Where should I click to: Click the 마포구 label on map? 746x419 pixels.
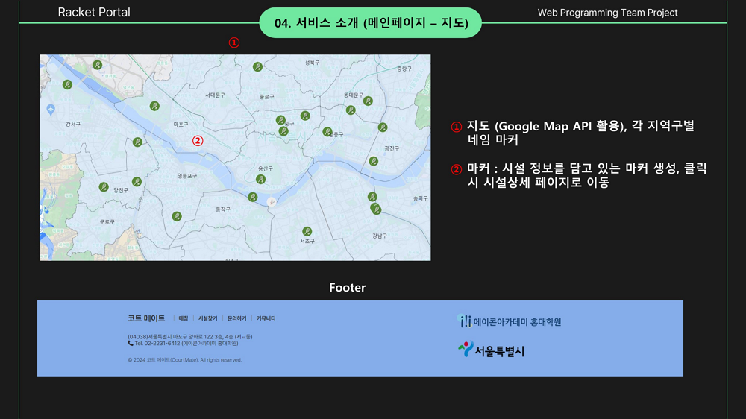tap(181, 124)
